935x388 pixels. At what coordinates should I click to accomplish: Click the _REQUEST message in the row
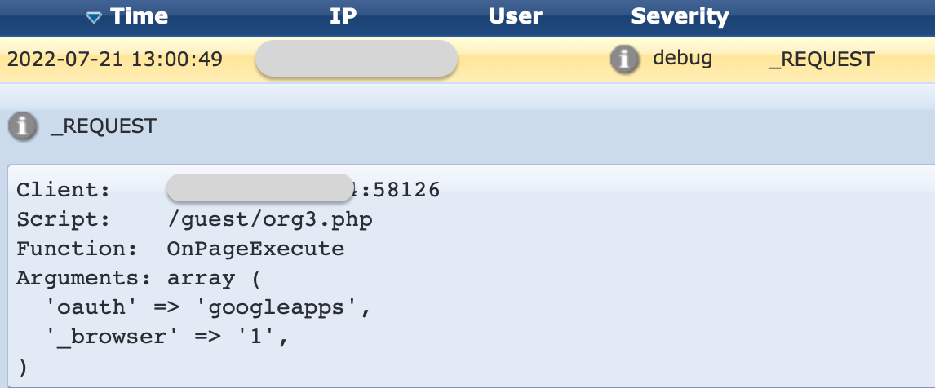tap(821, 59)
